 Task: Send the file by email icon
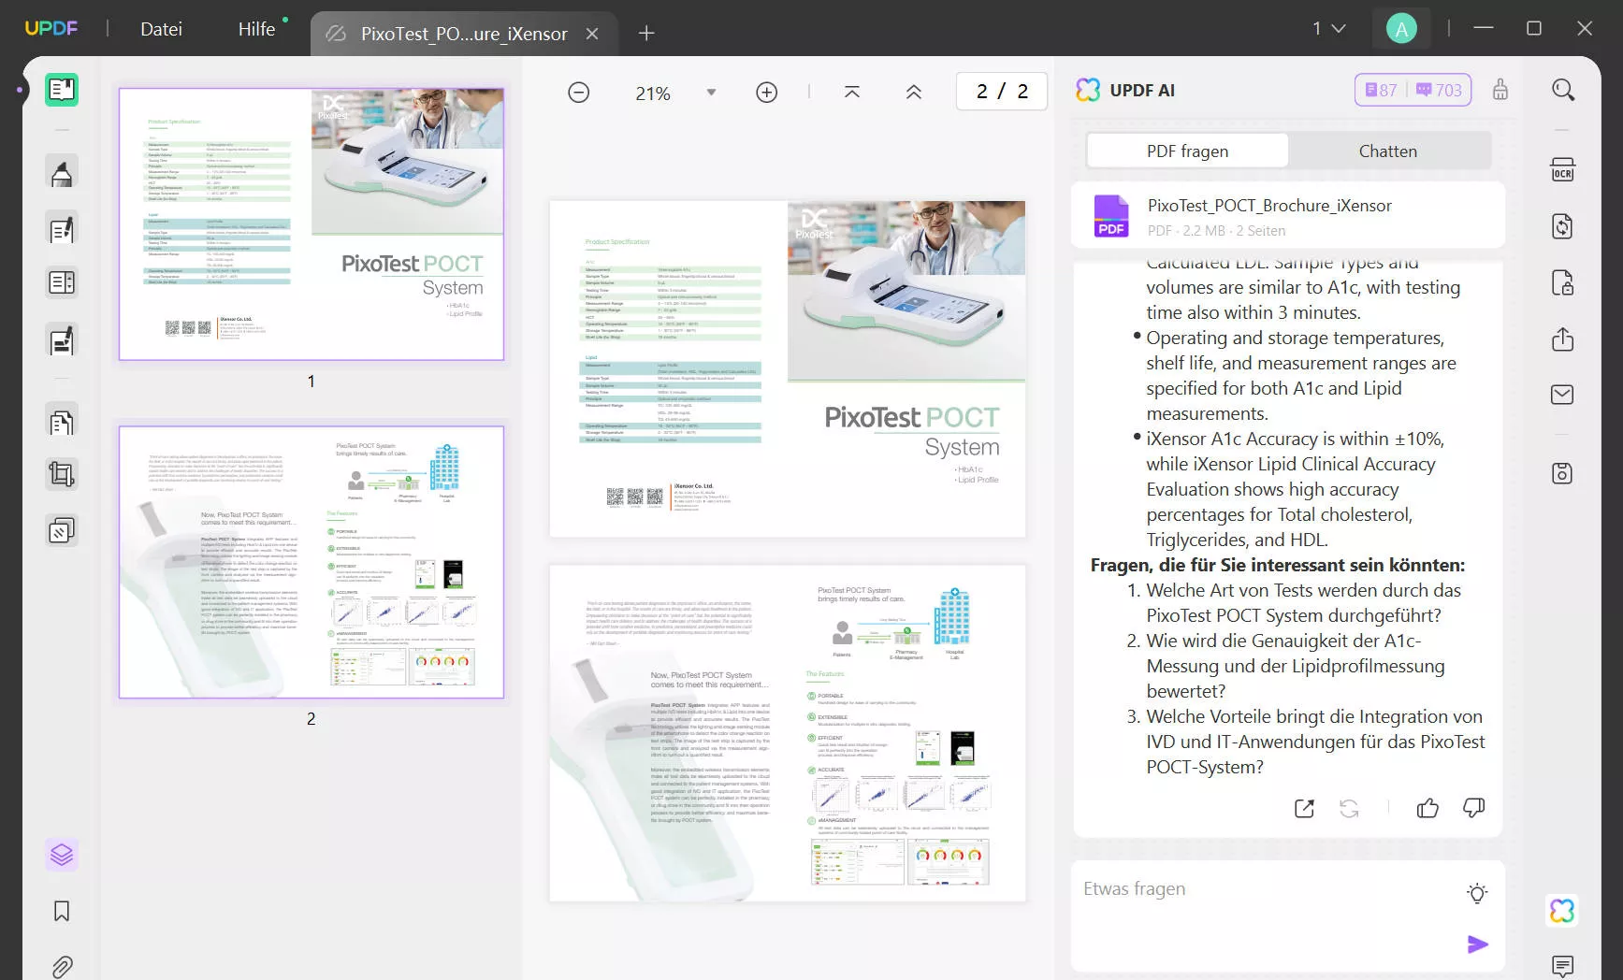pos(1563,395)
